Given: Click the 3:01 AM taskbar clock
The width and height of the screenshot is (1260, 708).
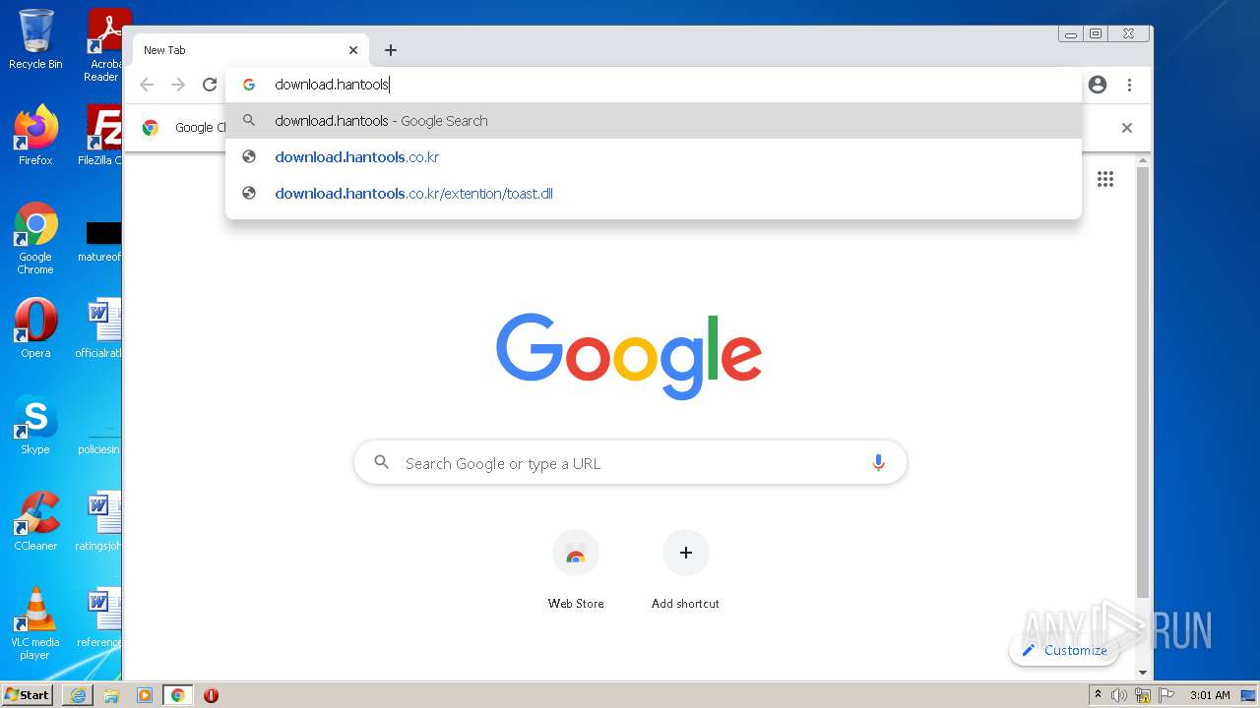Looking at the screenshot, I should point(1210,695).
